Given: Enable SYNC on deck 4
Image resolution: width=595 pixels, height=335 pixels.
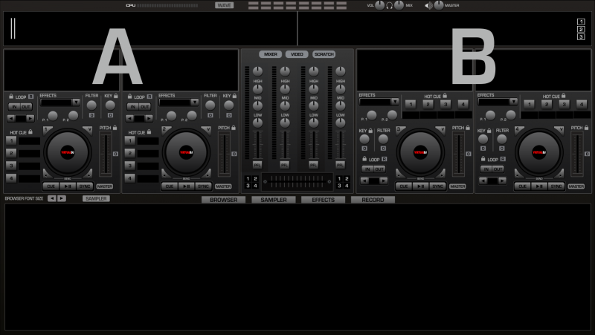Looking at the screenshot, I should (x=556, y=186).
